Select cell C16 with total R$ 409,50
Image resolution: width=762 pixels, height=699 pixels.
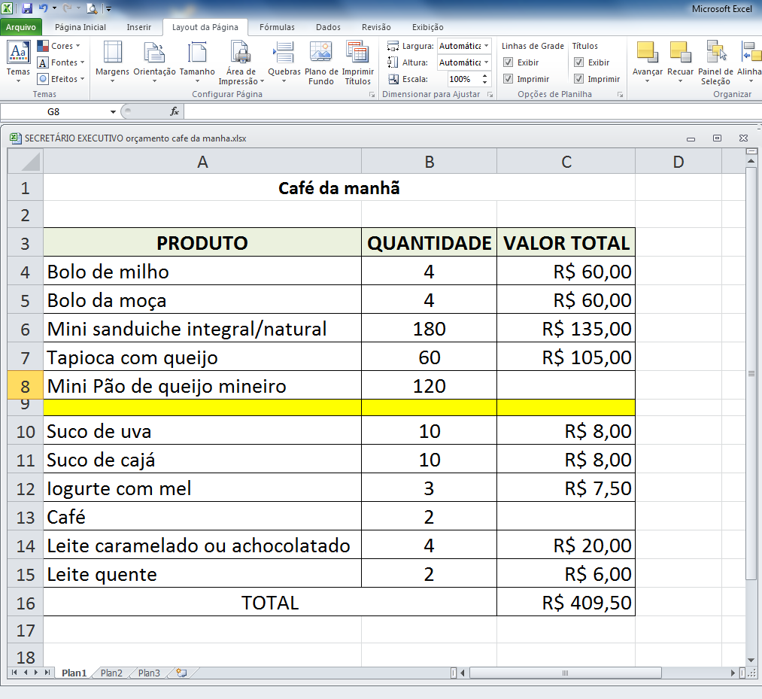pos(566,603)
